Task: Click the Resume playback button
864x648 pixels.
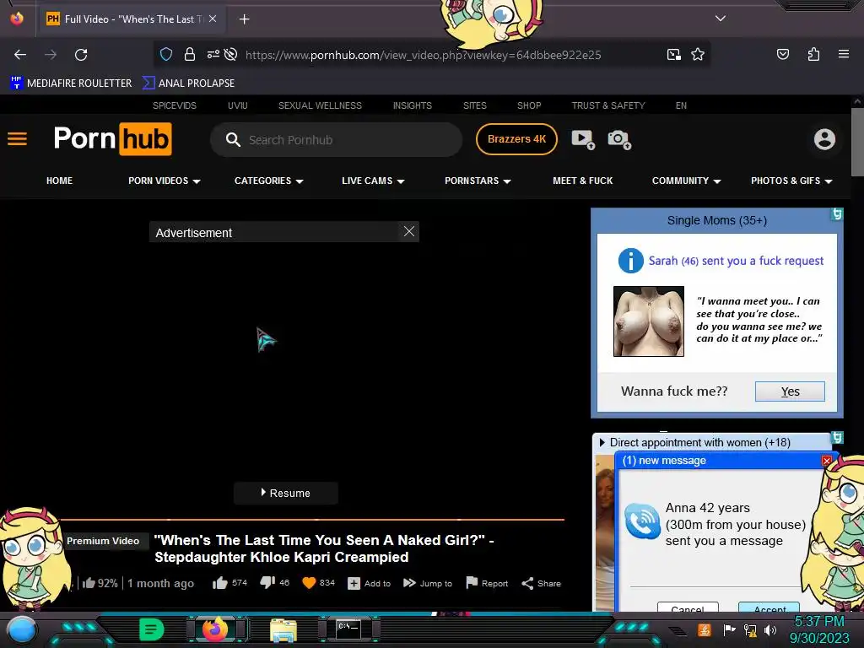Action: (285, 493)
